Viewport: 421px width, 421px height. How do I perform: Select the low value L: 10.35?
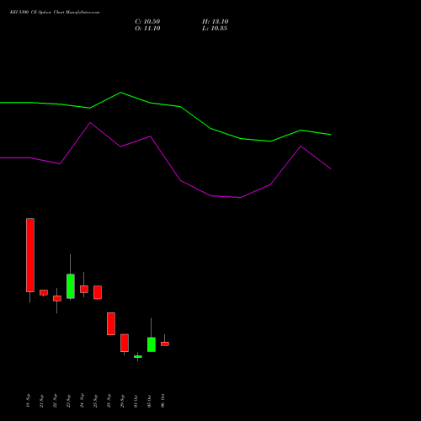(x=215, y=29)
